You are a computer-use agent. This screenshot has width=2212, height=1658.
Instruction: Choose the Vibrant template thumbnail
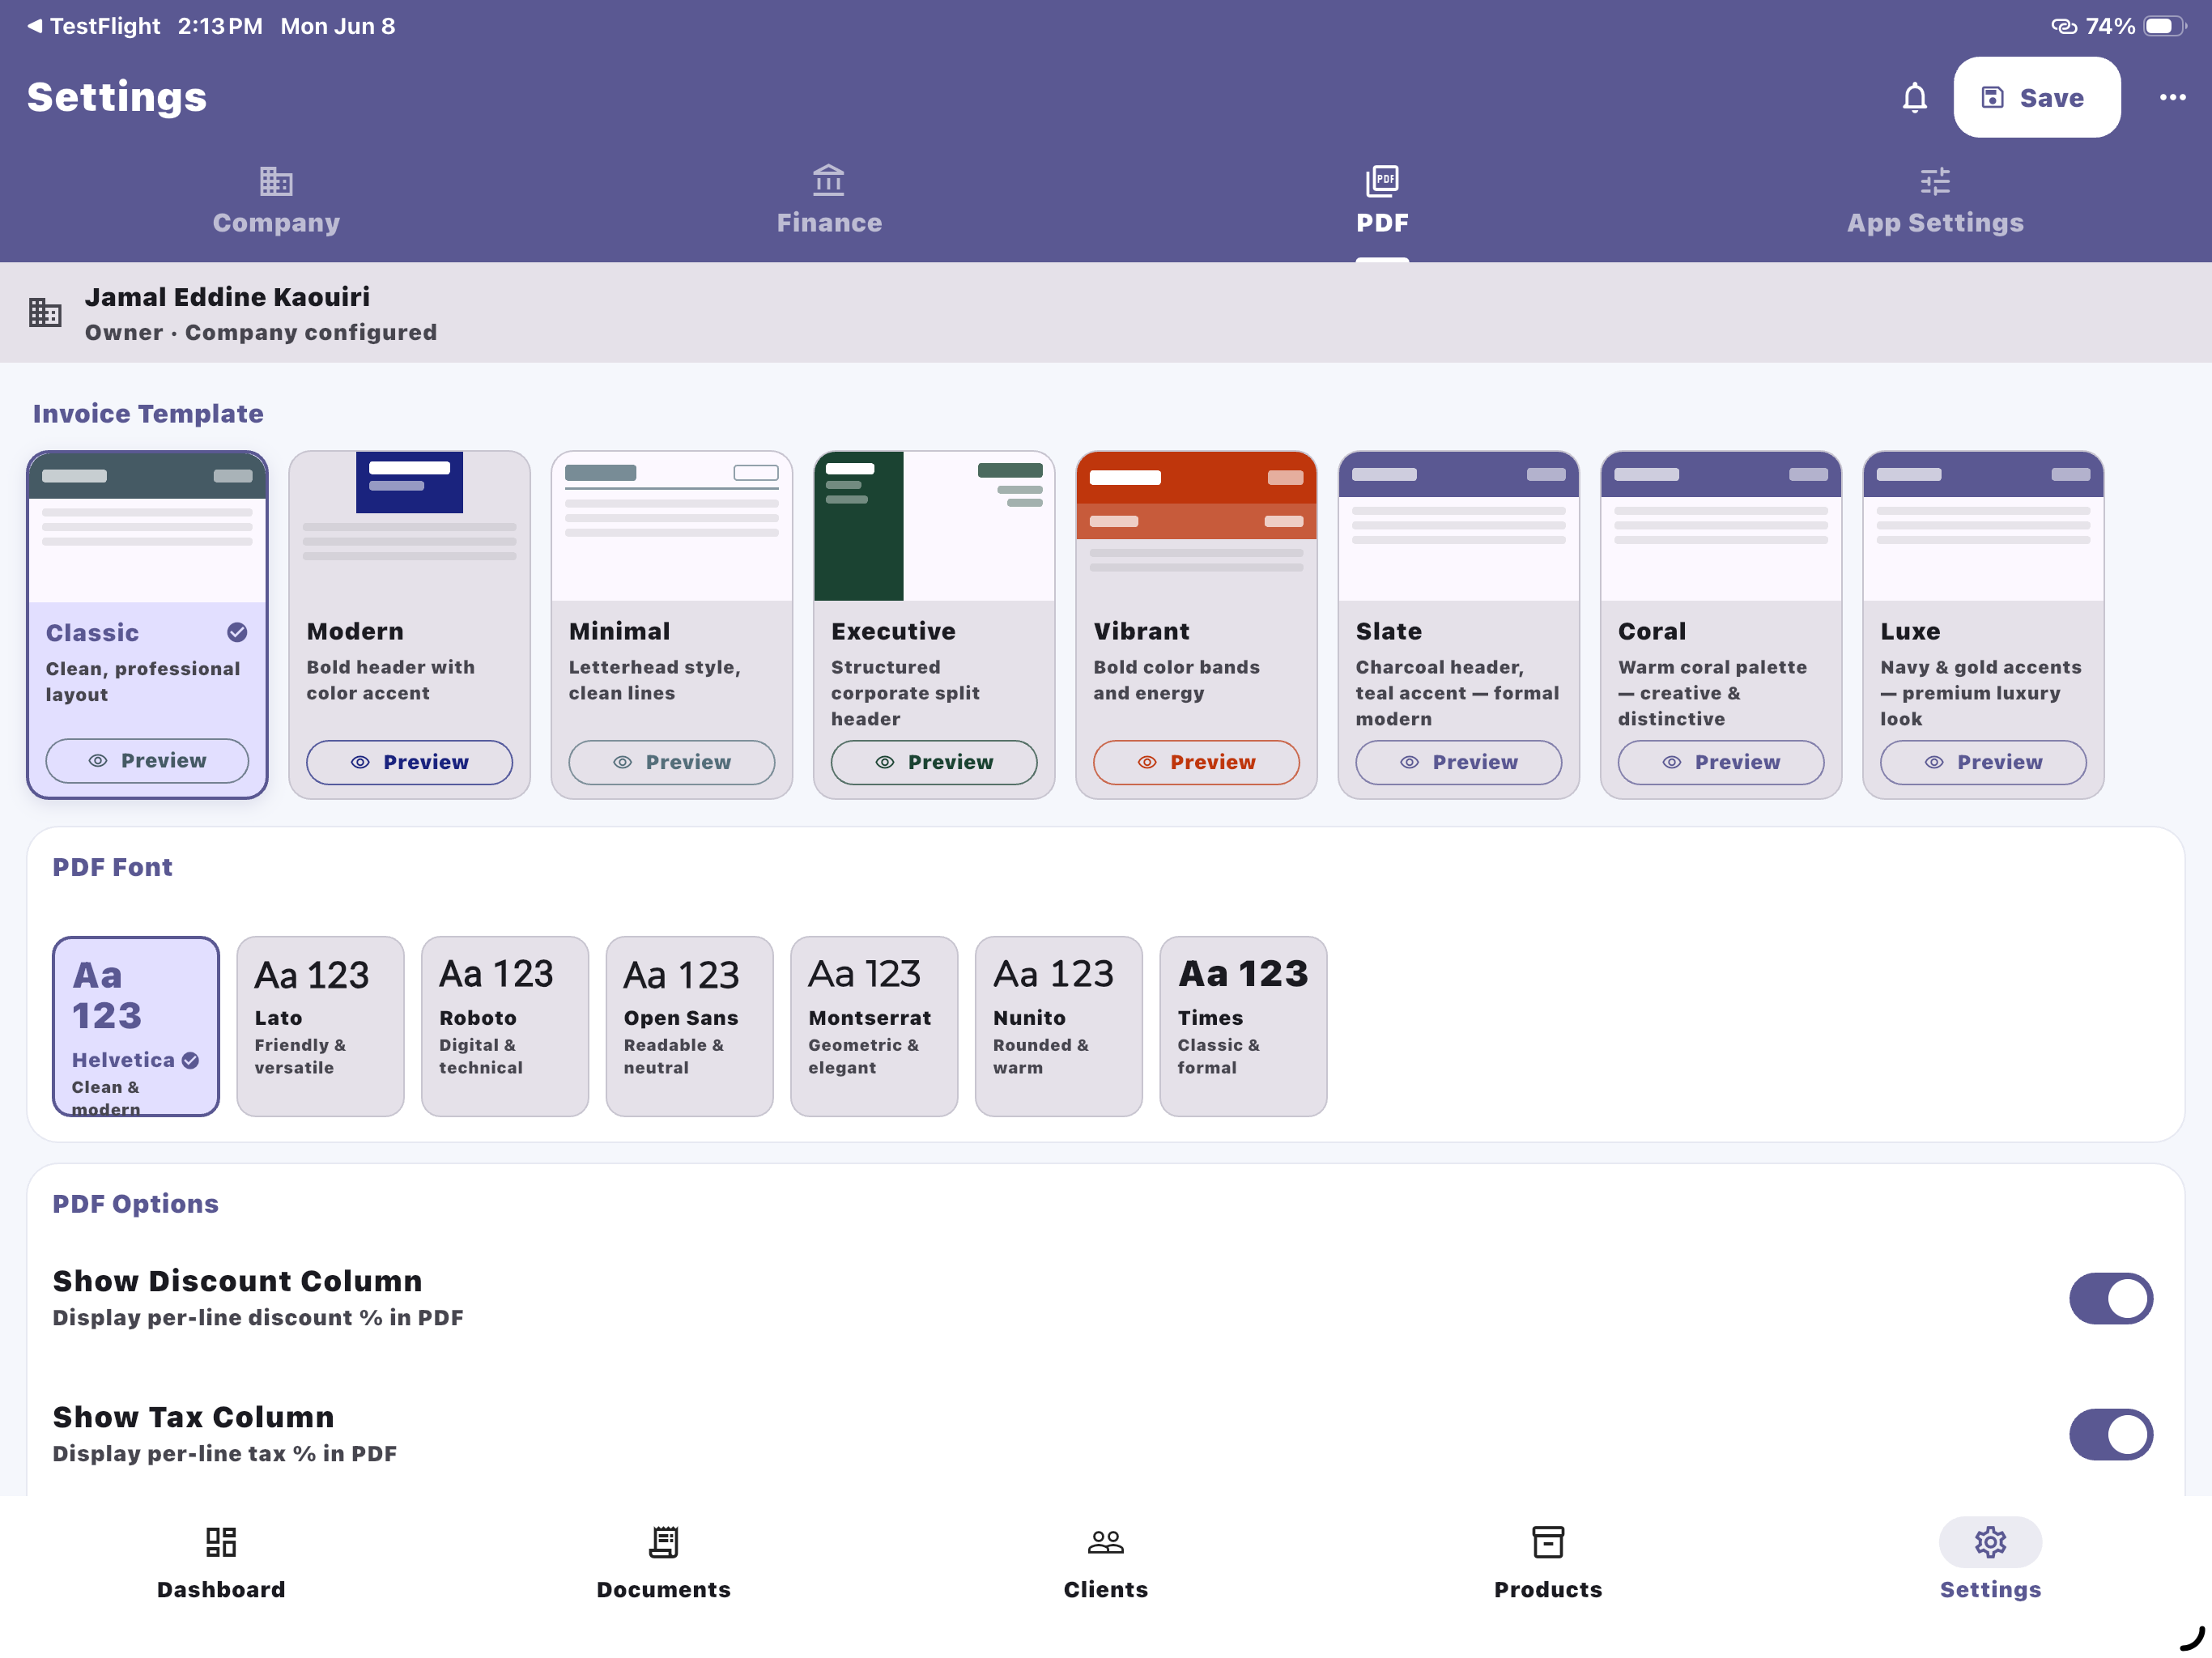[x=1196, y=527]
